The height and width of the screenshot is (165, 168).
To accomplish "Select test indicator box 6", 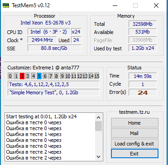I will (45, 76).
